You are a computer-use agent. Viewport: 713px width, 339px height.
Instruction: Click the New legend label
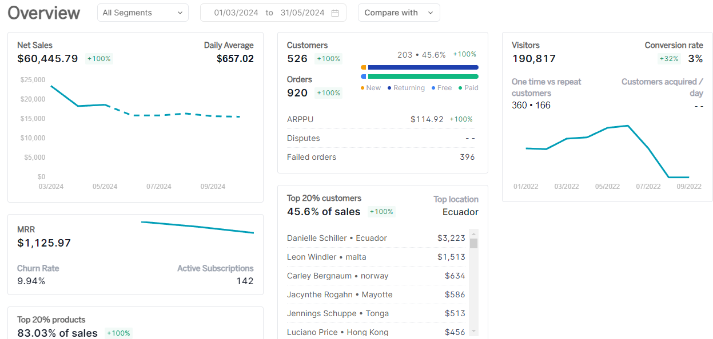[x=373, y=88]
